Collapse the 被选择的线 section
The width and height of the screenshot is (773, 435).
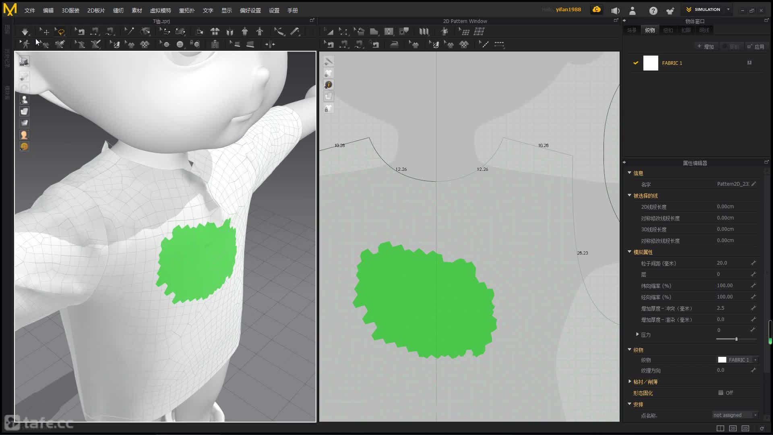point(629,195)
